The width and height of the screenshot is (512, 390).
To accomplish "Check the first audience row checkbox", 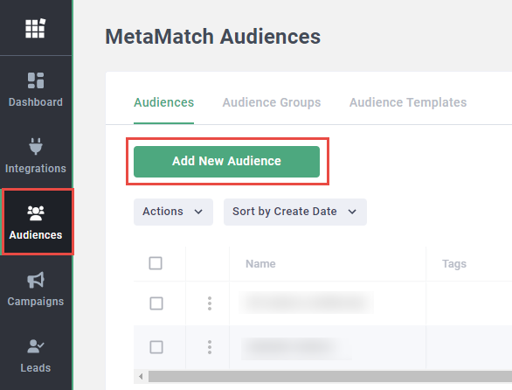I will pos(156,303).
